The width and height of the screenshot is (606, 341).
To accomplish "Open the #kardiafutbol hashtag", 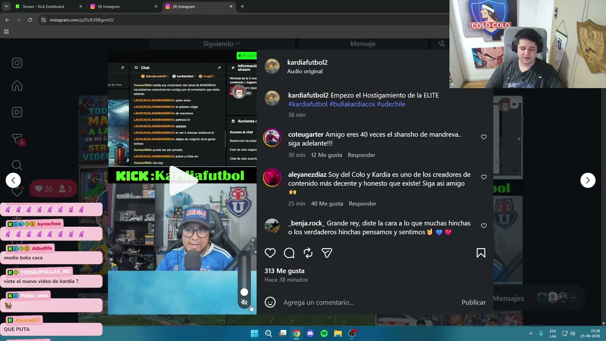I will [x=308, y=104].
